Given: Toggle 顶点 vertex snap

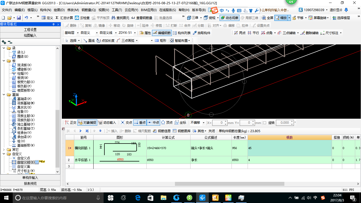Looking at the screenshot, I should click(x=167, y=123).
